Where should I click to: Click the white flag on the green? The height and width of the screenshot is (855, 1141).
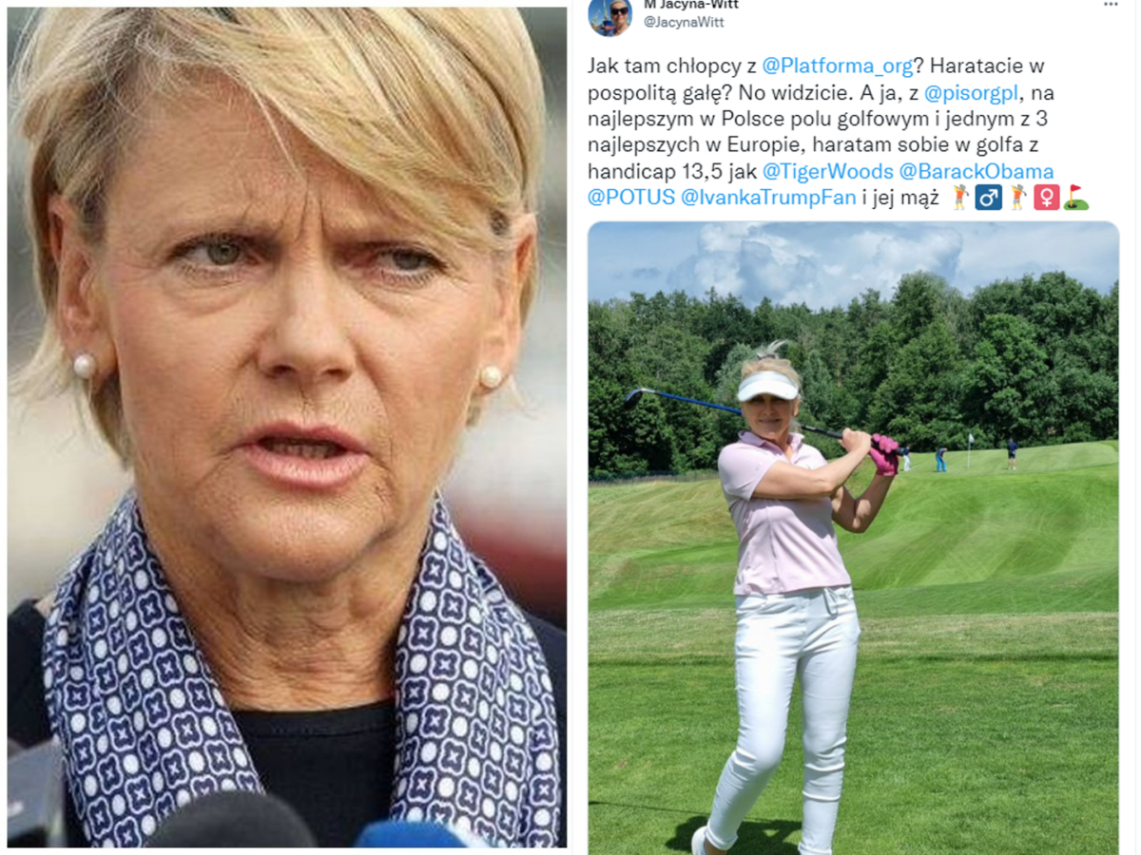pyautogui.click(x=971, y=441)
